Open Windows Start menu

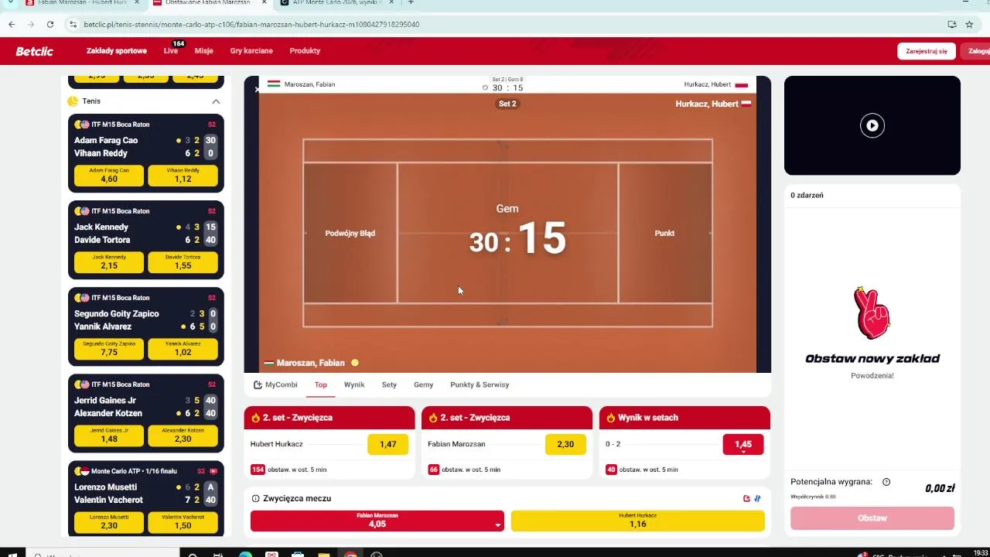13,554
